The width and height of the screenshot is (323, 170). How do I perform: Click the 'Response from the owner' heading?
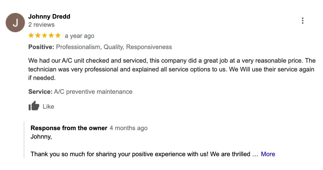(x=69, y=128)
